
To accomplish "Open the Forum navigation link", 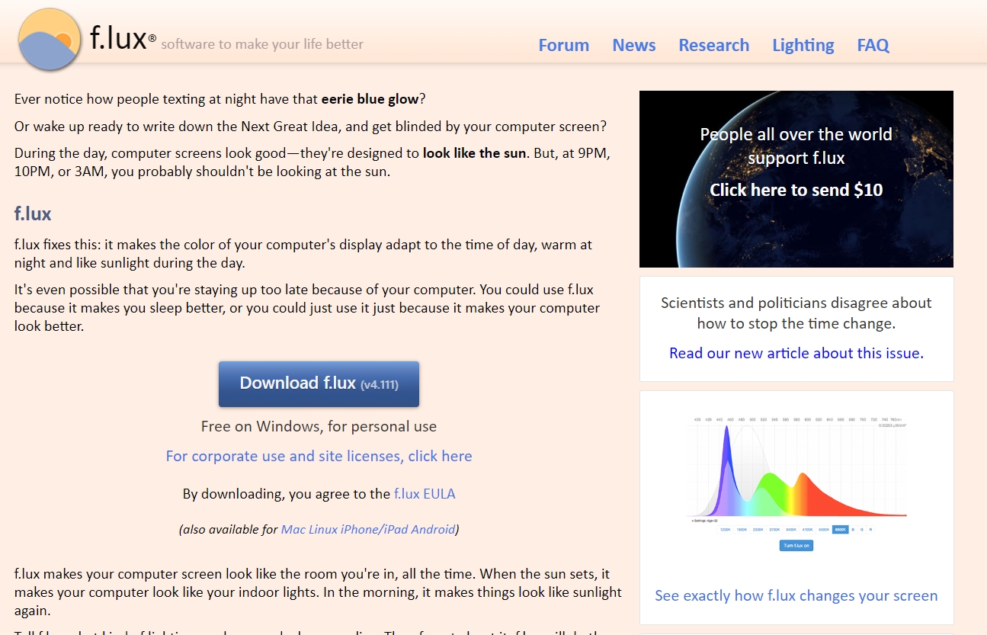I will pyautogui.click(x=563, y=45).
